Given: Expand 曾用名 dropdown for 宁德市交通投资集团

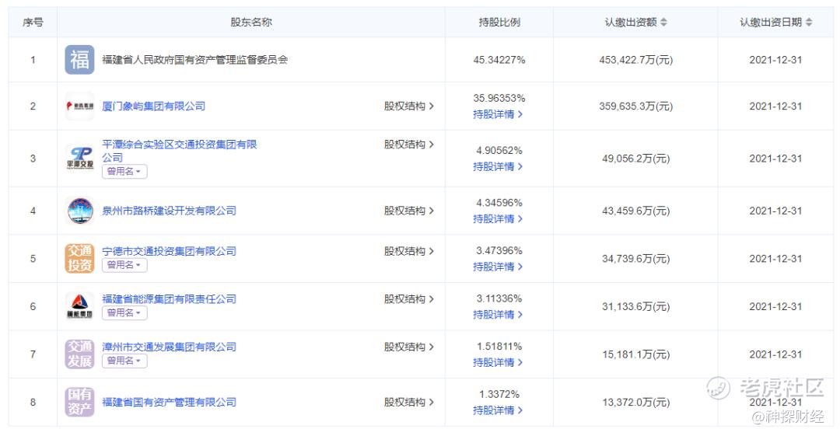Looking at the screenshot, I should [x=124, y=264].
